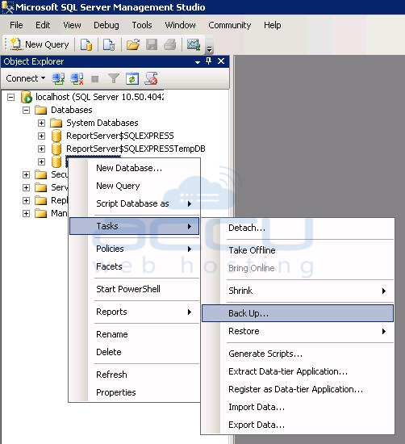Expand the ReportServer$SQLEXPRESS database
The image size is (405, 444).
tap(41, 136)
